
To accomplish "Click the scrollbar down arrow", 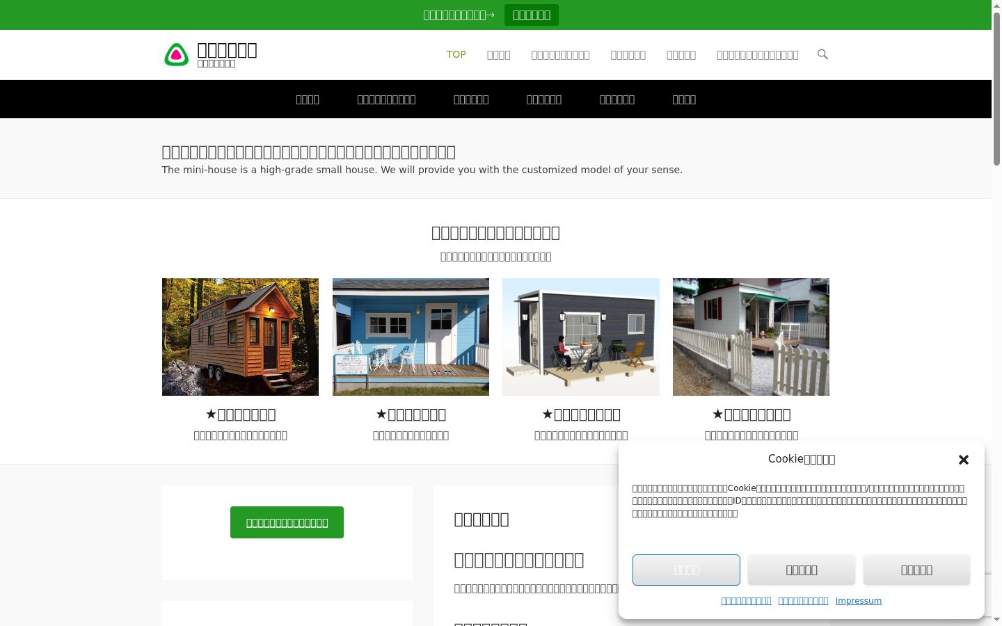I will [996, 619].
